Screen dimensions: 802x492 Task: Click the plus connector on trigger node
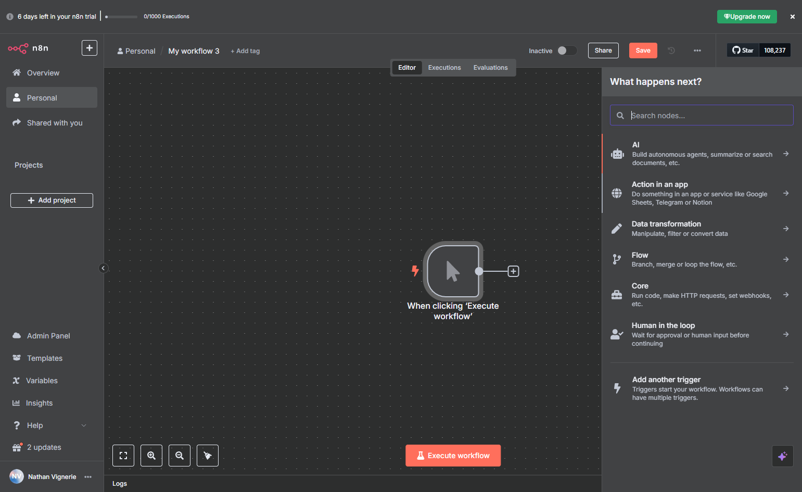coord(513,271)
